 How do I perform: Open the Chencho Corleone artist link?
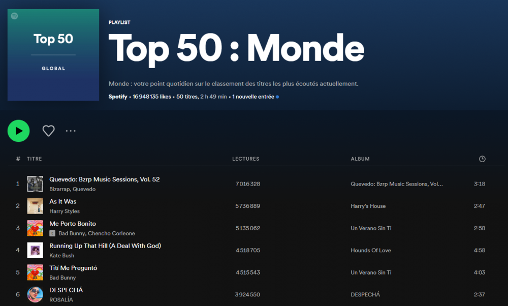111,233
